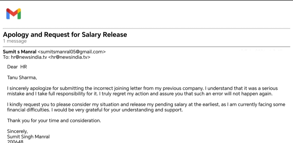Click the Gmail logo icon
The image size is (293, 143).
[x=14, y=14]
